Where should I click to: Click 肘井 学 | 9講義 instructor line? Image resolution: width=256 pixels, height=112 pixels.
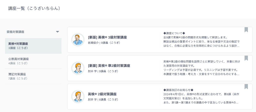[x=103, y=71]
